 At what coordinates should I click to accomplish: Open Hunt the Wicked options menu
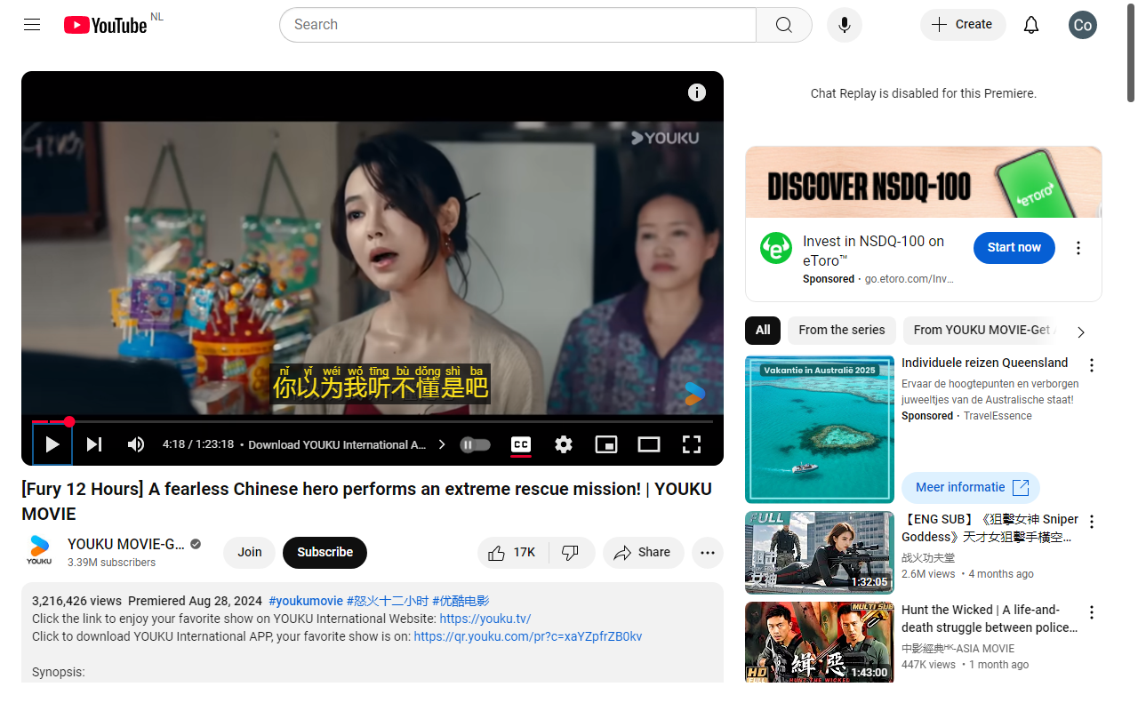coord(1092,612)
